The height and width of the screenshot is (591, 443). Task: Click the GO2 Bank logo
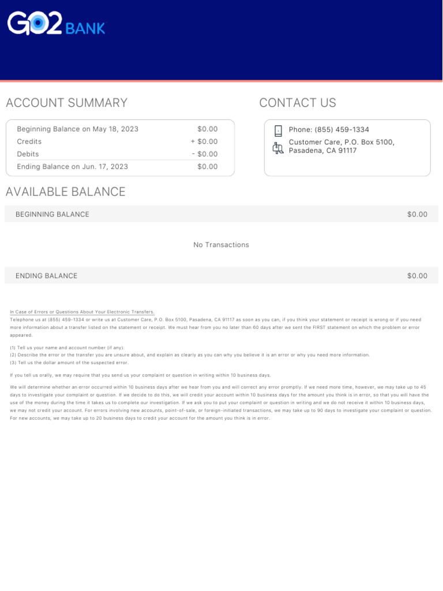56,25
